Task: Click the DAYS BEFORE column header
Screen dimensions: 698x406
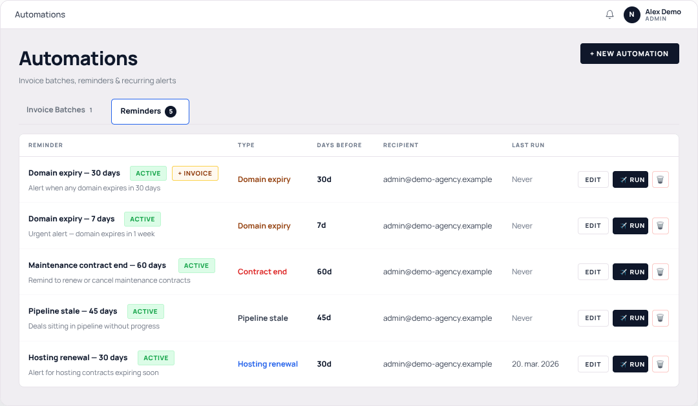Action: click(x=339, y=145)
